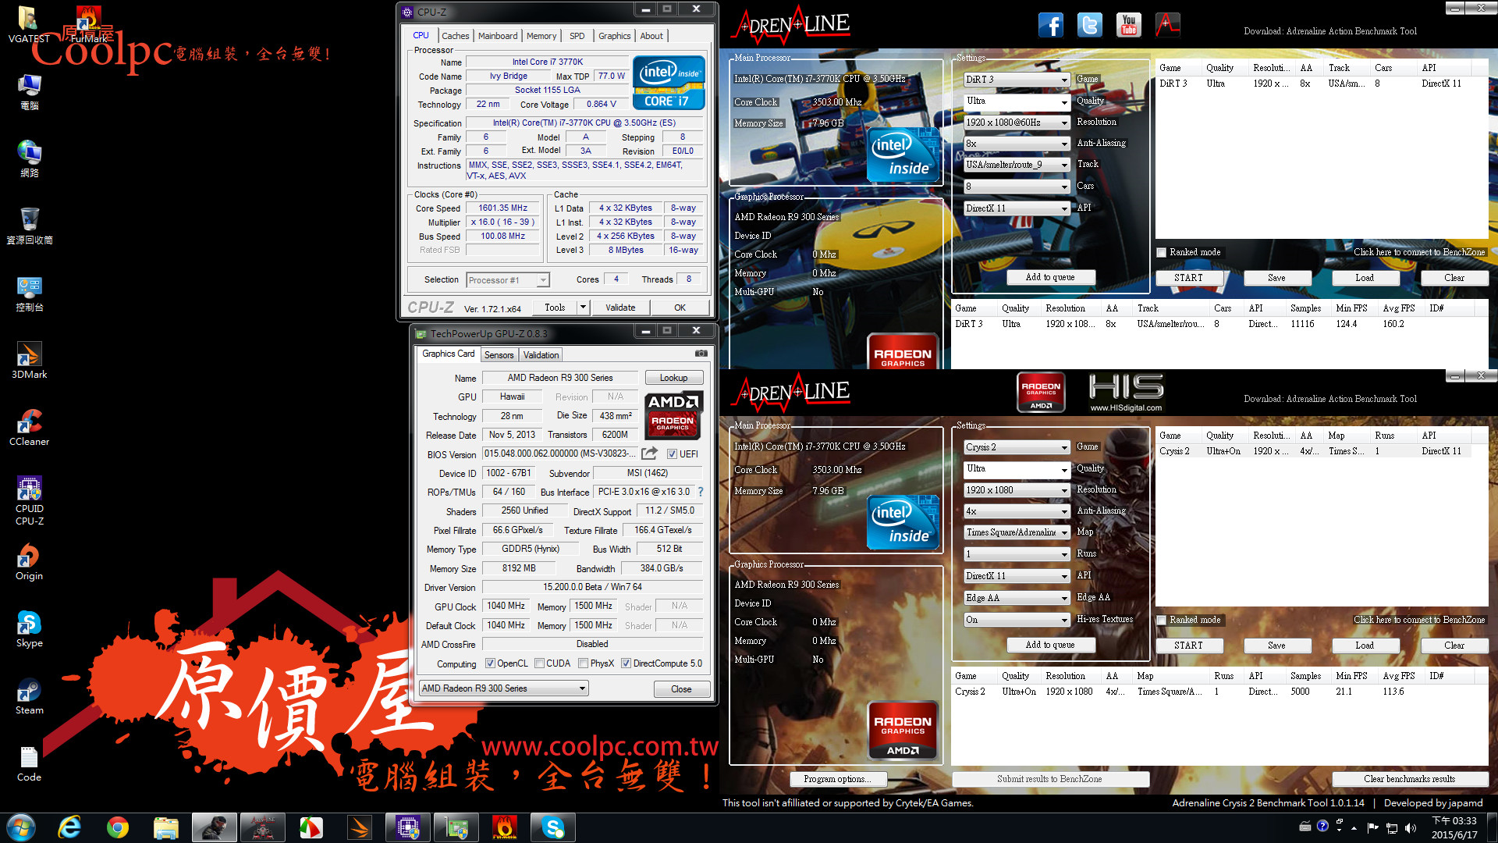Image resolution: width=1498 pixels, height=843 pixels.
Task: Switch to the SPD tab in CPU-Z
Action: 577,36
